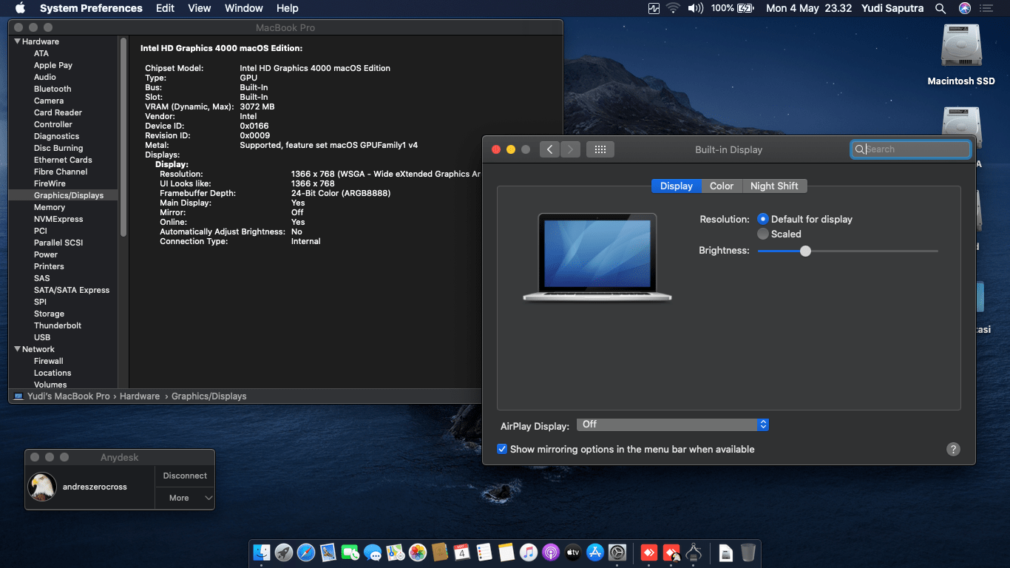
Task: Click the help question mark button
Action: (953, 449)
